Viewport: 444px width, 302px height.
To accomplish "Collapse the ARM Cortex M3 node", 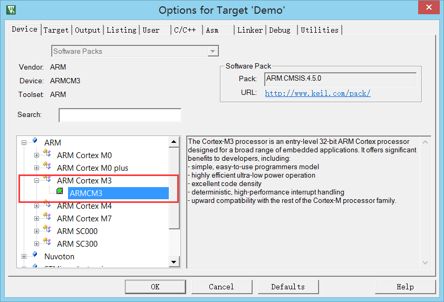I will pos(36,181).
